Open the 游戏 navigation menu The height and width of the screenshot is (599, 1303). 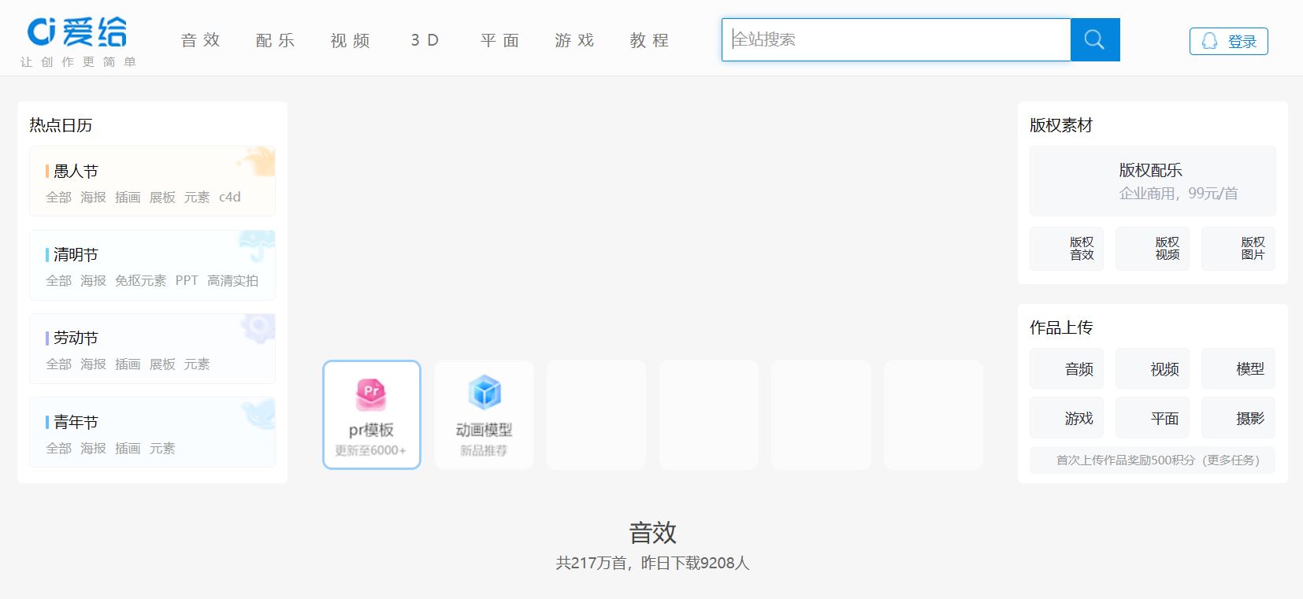pos(575,40)
